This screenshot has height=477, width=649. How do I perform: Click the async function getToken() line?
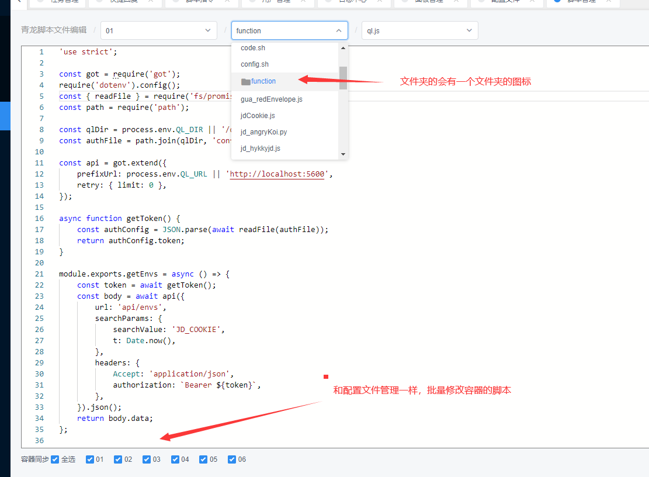click(120, 219)
